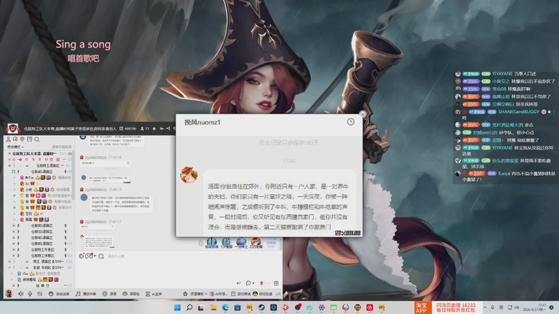This screenshot has height=314, width=559.
Task: Open the bookmark panel icon in YY sidebar
Action: click(x=29, y=139)
